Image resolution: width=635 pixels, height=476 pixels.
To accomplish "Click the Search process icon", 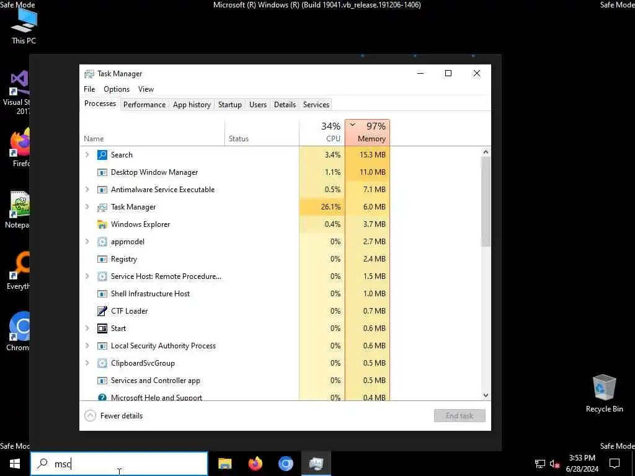I will 102,154.
